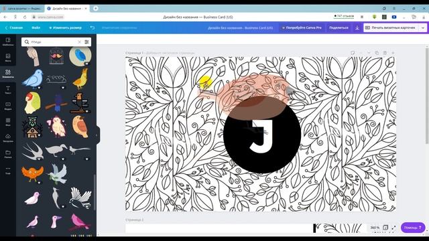This screenshot has height=241, width=429.
Task: Select the gray duck silhouette graphic
Action: click(x=56, y=151)
